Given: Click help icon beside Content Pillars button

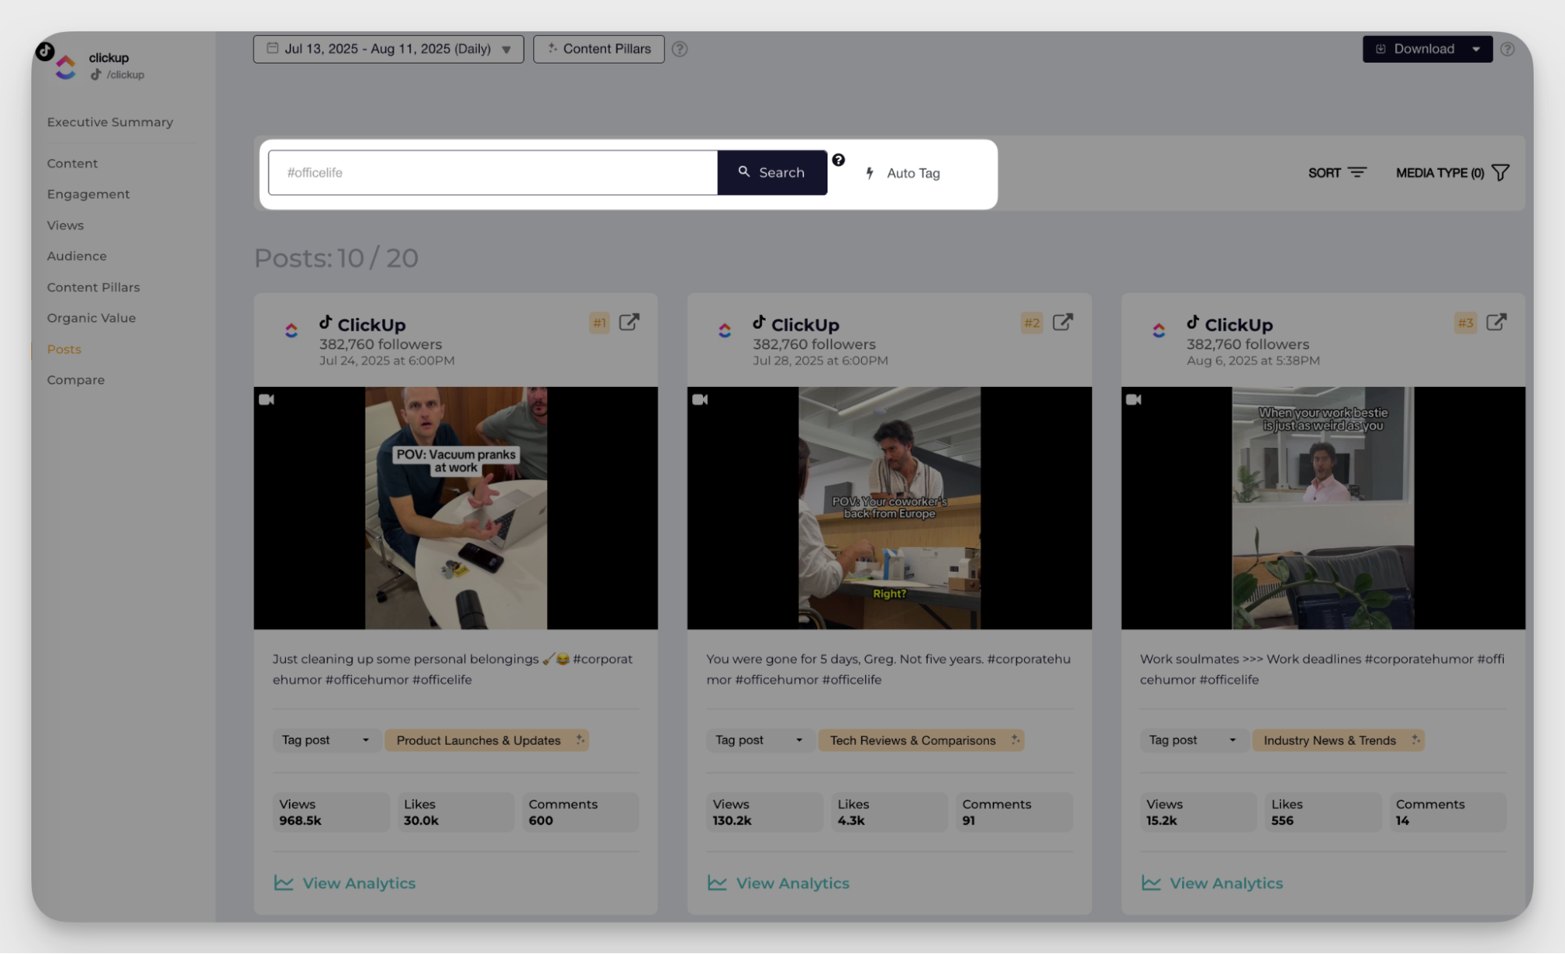Looking at the screenshot, I should pos(680,49).
